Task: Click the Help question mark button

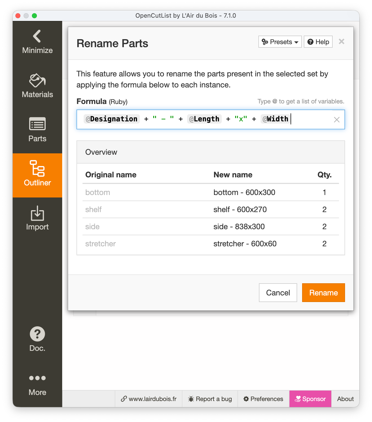Action: [x=318, y=42]
